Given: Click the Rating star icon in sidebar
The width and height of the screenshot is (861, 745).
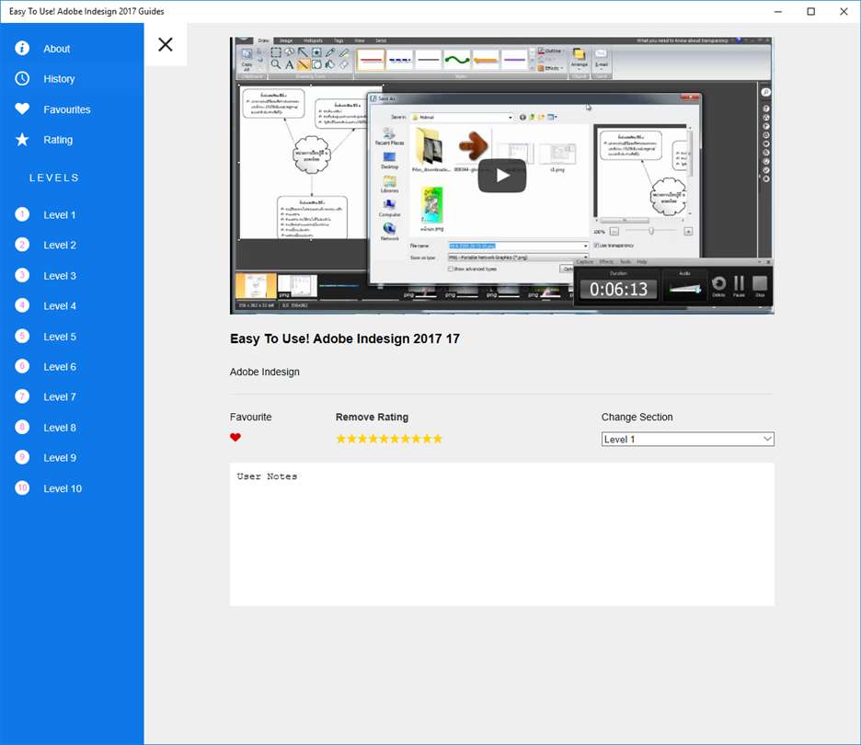Looking at the screenshot, I should pos(22,140).
